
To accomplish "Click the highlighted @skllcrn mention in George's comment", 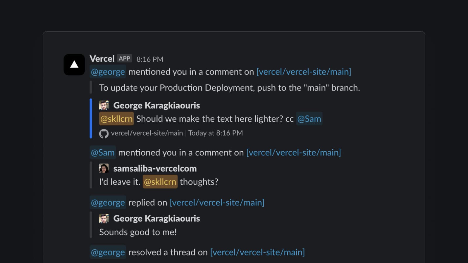I will [x=116, y=119].
